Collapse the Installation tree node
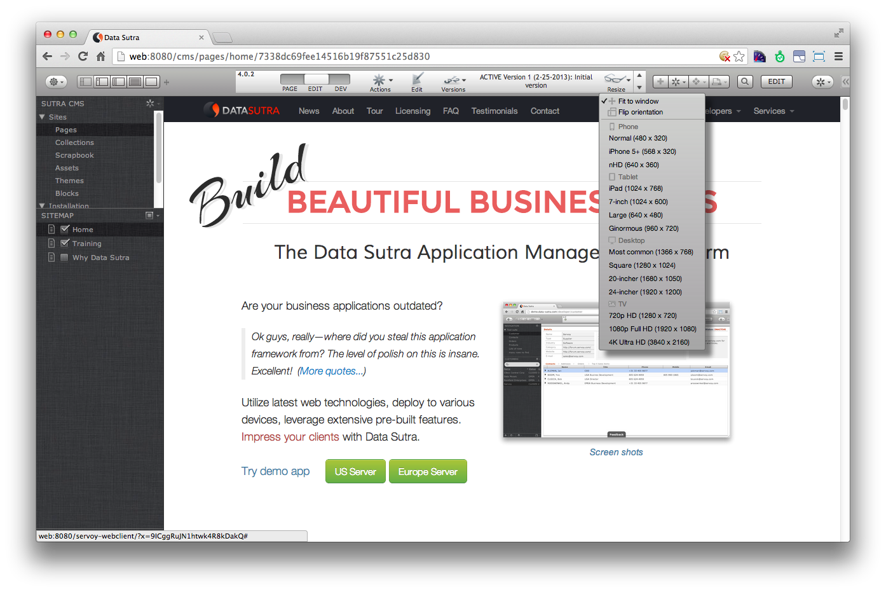The width and height of the screenshot is (886, 592). (42, 206)
